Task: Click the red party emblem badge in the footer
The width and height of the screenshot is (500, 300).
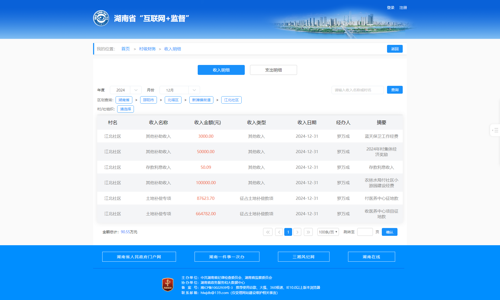Action: 168,285
